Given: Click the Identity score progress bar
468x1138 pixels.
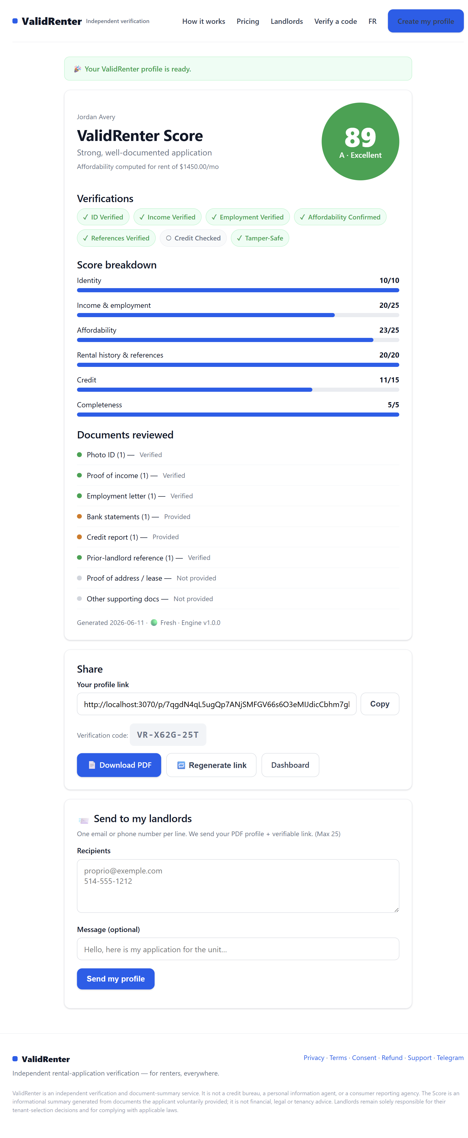Looking at the screenshot, I should [x=238, y=290].
